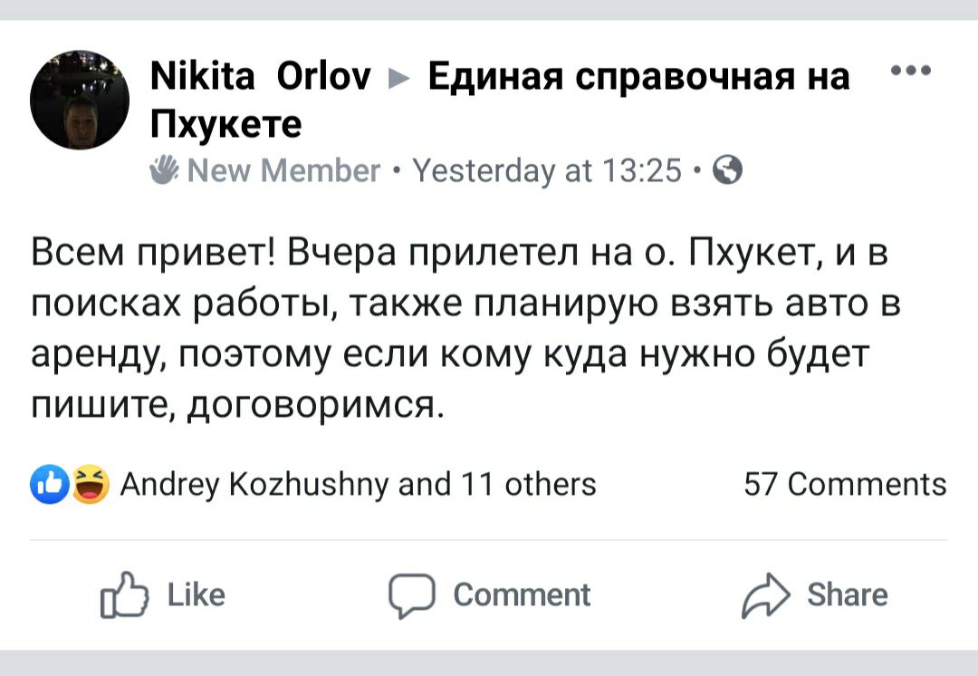
Task: Click the post text starting with Всем привет
Action: [x=462, y=329]
